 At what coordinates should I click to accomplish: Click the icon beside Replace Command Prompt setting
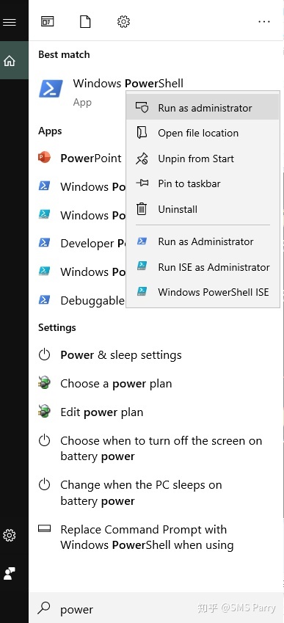44,528
